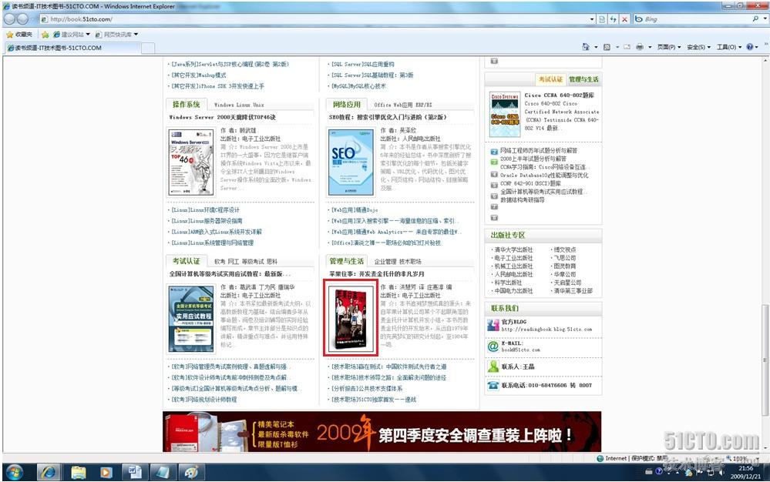The image size is (770, 482).
Task: Switch to the 读书频道-IT技术图书-51CTO.COM browser tab
Action: (72, 48)
